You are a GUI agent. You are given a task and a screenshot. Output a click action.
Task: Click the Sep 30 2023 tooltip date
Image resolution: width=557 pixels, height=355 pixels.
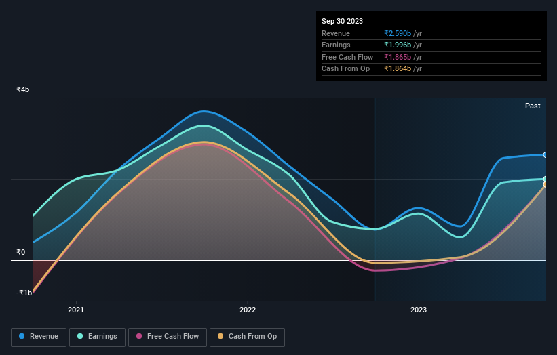click(342, 21)
